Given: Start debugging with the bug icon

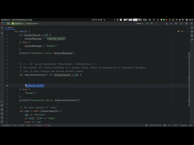Looking at the screenshot, I should [x=152, y=24].
